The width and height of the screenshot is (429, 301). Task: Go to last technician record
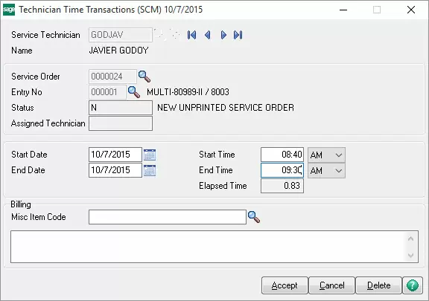(238, 35)
